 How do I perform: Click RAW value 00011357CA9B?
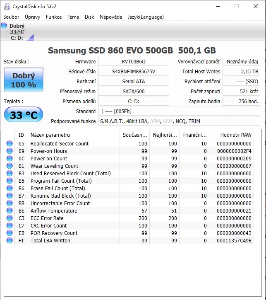tap(234, 240)
